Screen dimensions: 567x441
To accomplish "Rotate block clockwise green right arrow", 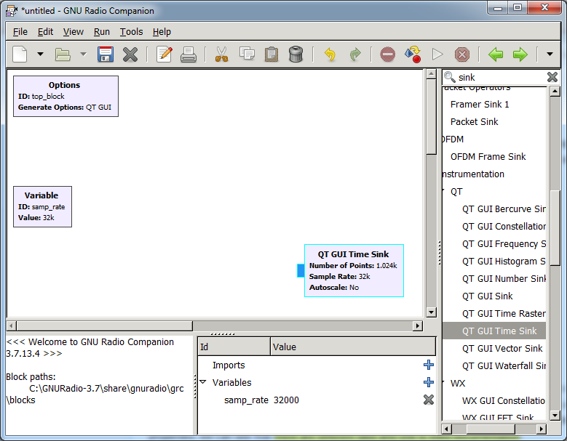I will (520, 54).
